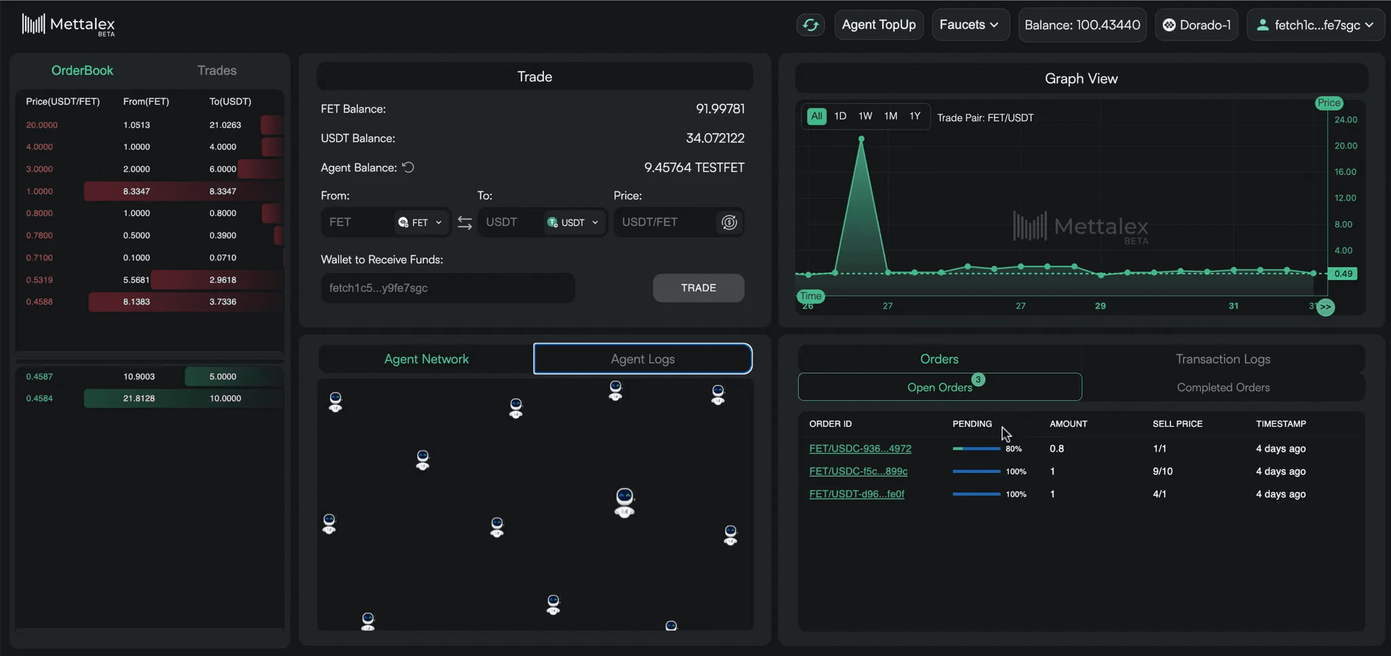Screen dimensions: 1391x656
Task: Open the Faucets dropdown
Action: (970, 25)
